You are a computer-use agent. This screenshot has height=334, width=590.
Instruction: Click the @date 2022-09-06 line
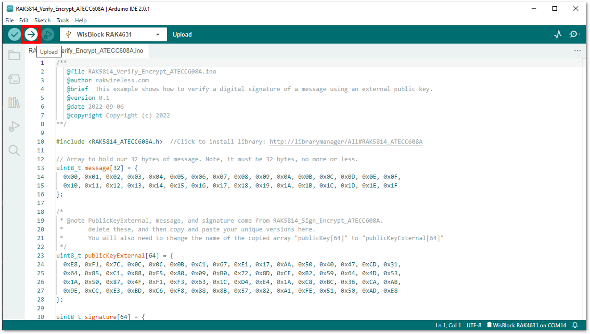tap(95, 106)
